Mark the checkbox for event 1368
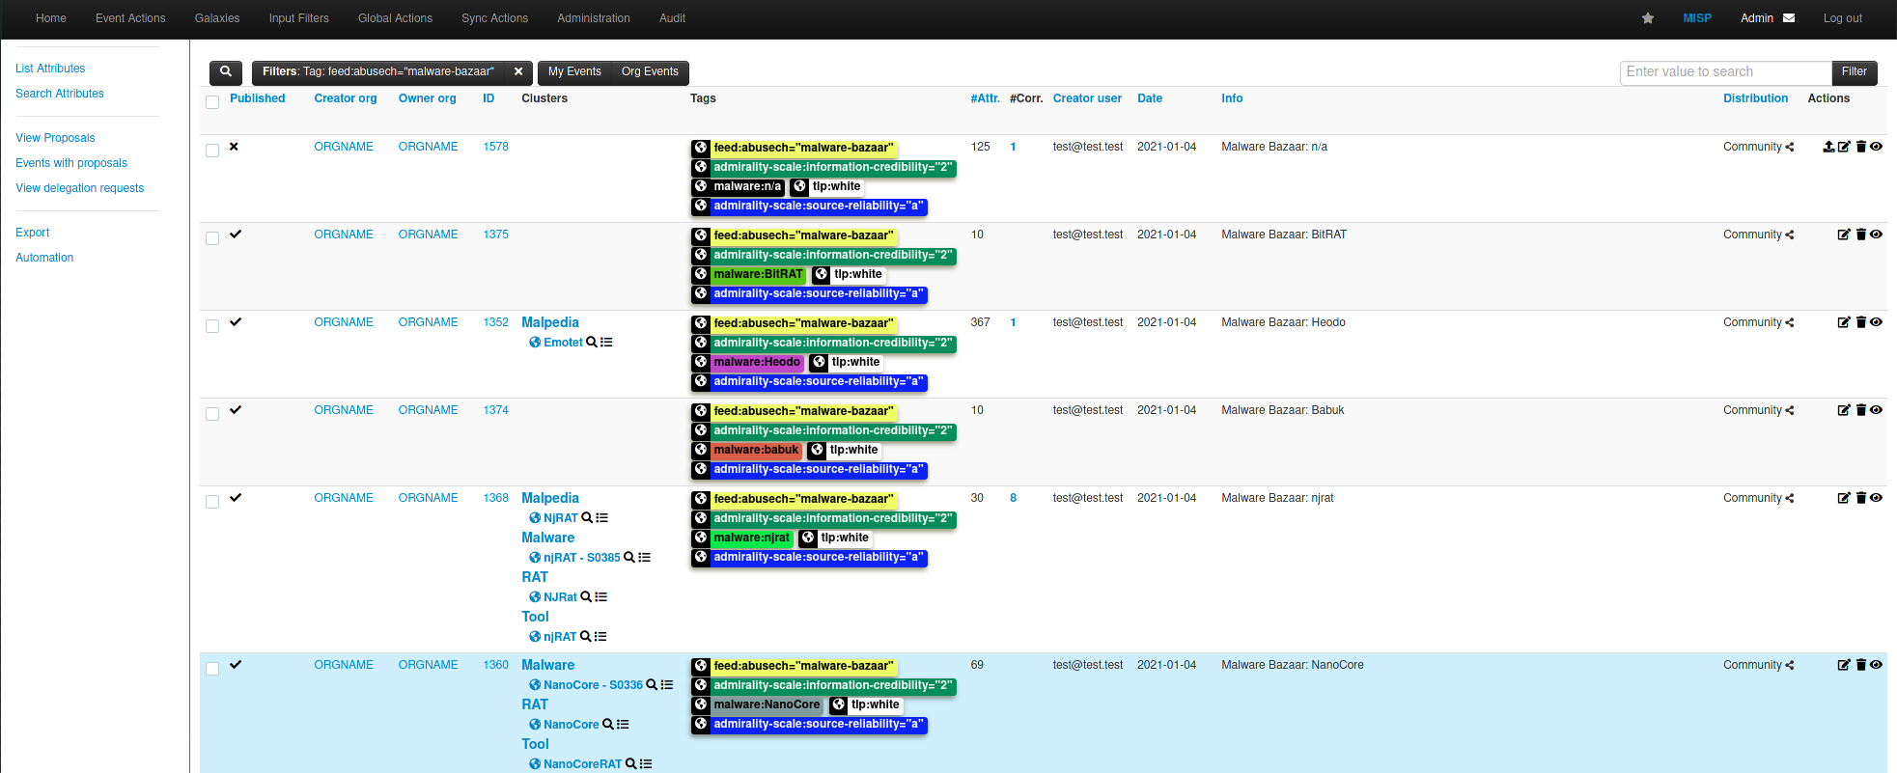Viewport: 1897px width, 773px height. (212, 502)
